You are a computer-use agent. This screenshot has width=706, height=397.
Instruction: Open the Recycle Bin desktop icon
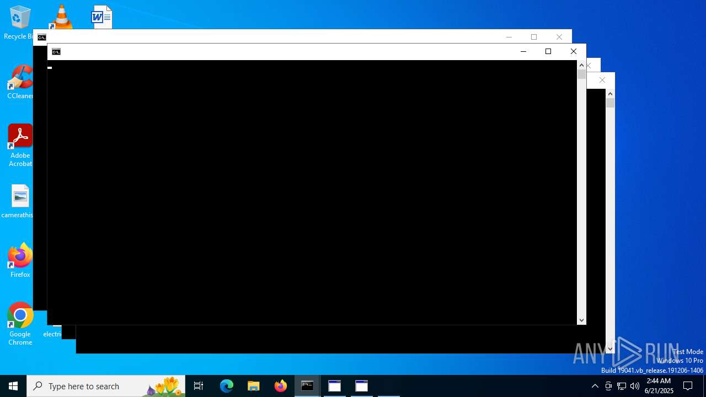click(x=19, y=23)
